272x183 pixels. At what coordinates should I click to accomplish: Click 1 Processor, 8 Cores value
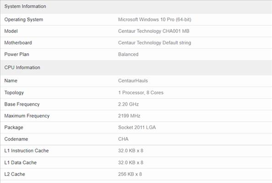point(141,92)
